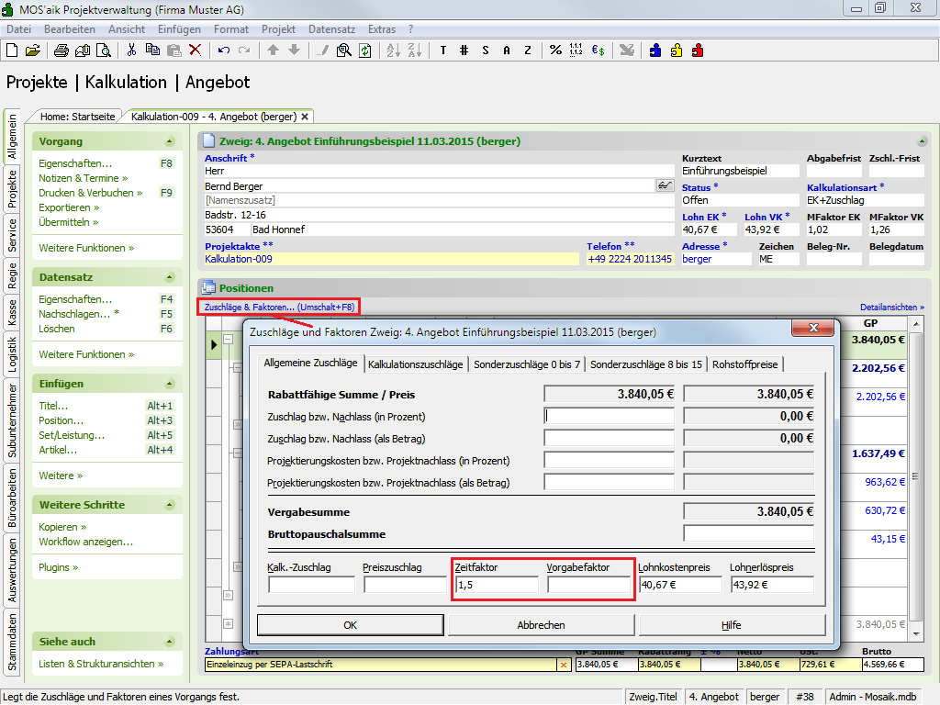
Task: Click the sort ascending A-Z icon
Action: pos(393,50)
